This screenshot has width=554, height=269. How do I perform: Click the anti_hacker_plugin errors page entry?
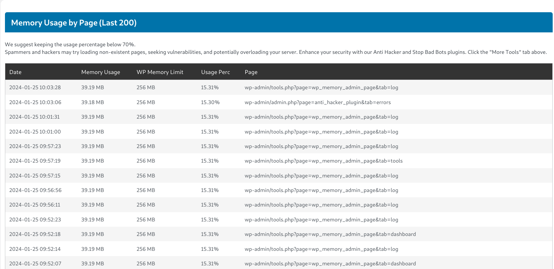pos(318,102)
